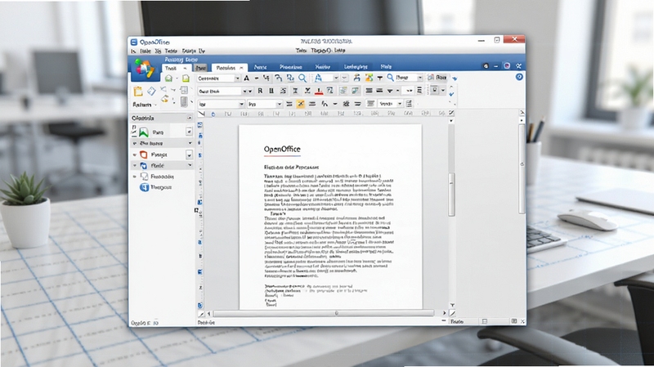The image size is (654, 367).
Task: Open the leftmost combo box in third toolbar row
Action: point(222,104)
